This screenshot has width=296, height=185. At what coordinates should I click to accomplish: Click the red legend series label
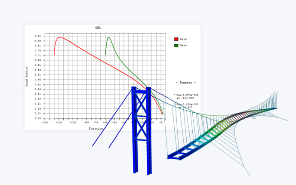(x=184, y=39)
